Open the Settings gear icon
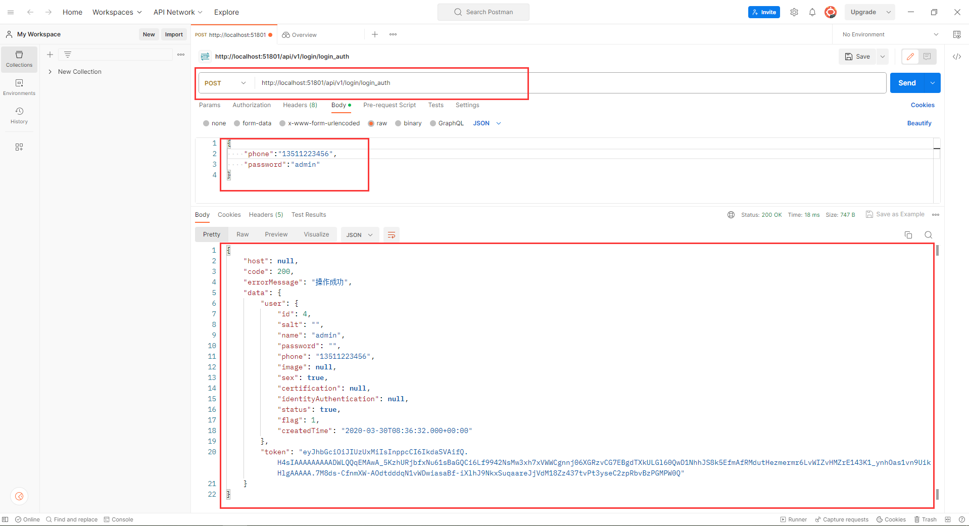This screenshot has width=969, height=526. [794, 12]
